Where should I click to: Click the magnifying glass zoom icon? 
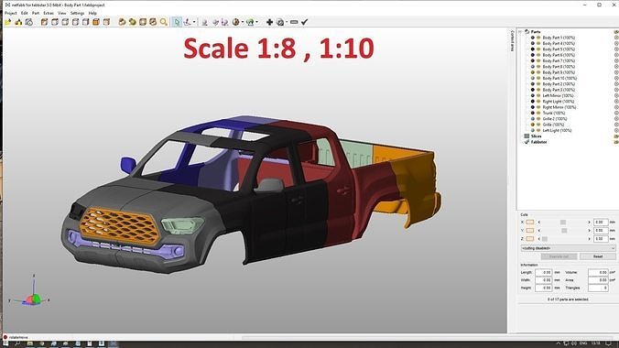pos(163,22)
